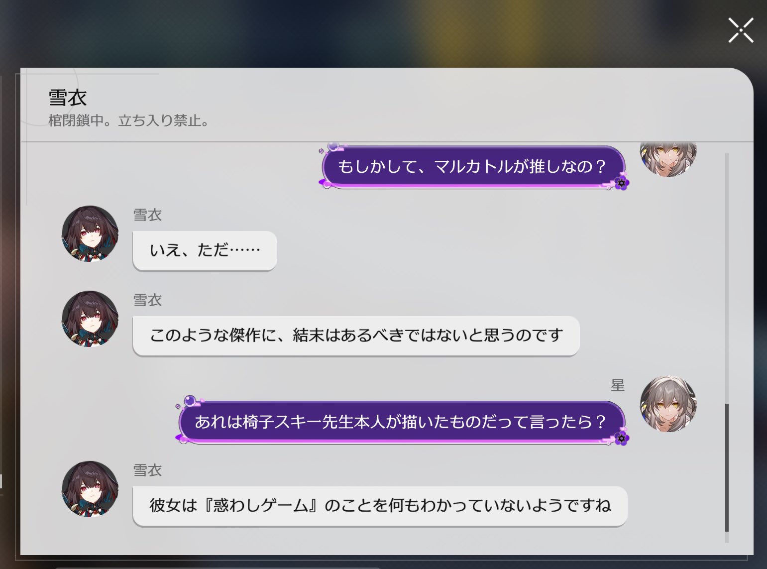The height and width of the screenshot is (569, 767).
Task: Select the purple message あれは椅子スキー先生本人が描いた
Action: pyautogui.click(x=401, y=422)
